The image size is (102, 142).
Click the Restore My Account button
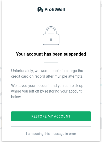(x=51, y=116)
